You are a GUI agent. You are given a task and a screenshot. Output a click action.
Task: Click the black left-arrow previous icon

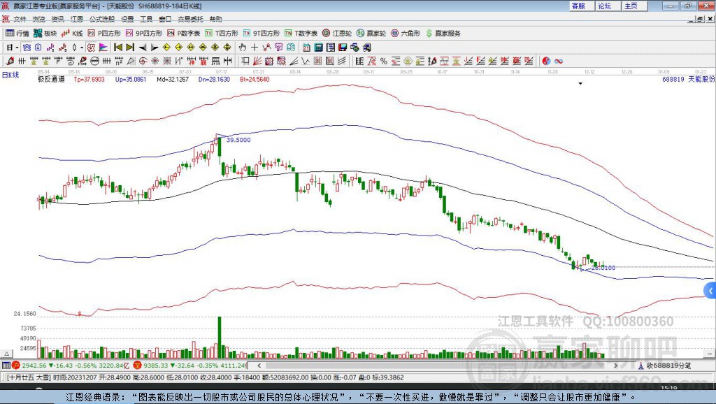[x=143, y=47]
